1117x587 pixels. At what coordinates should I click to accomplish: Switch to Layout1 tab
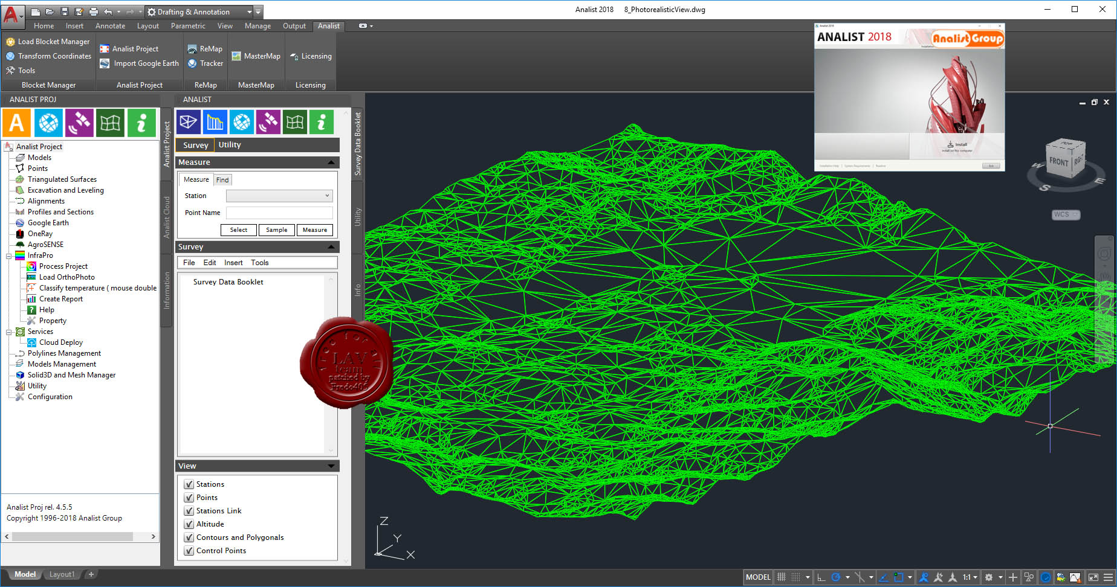(62, 574)
